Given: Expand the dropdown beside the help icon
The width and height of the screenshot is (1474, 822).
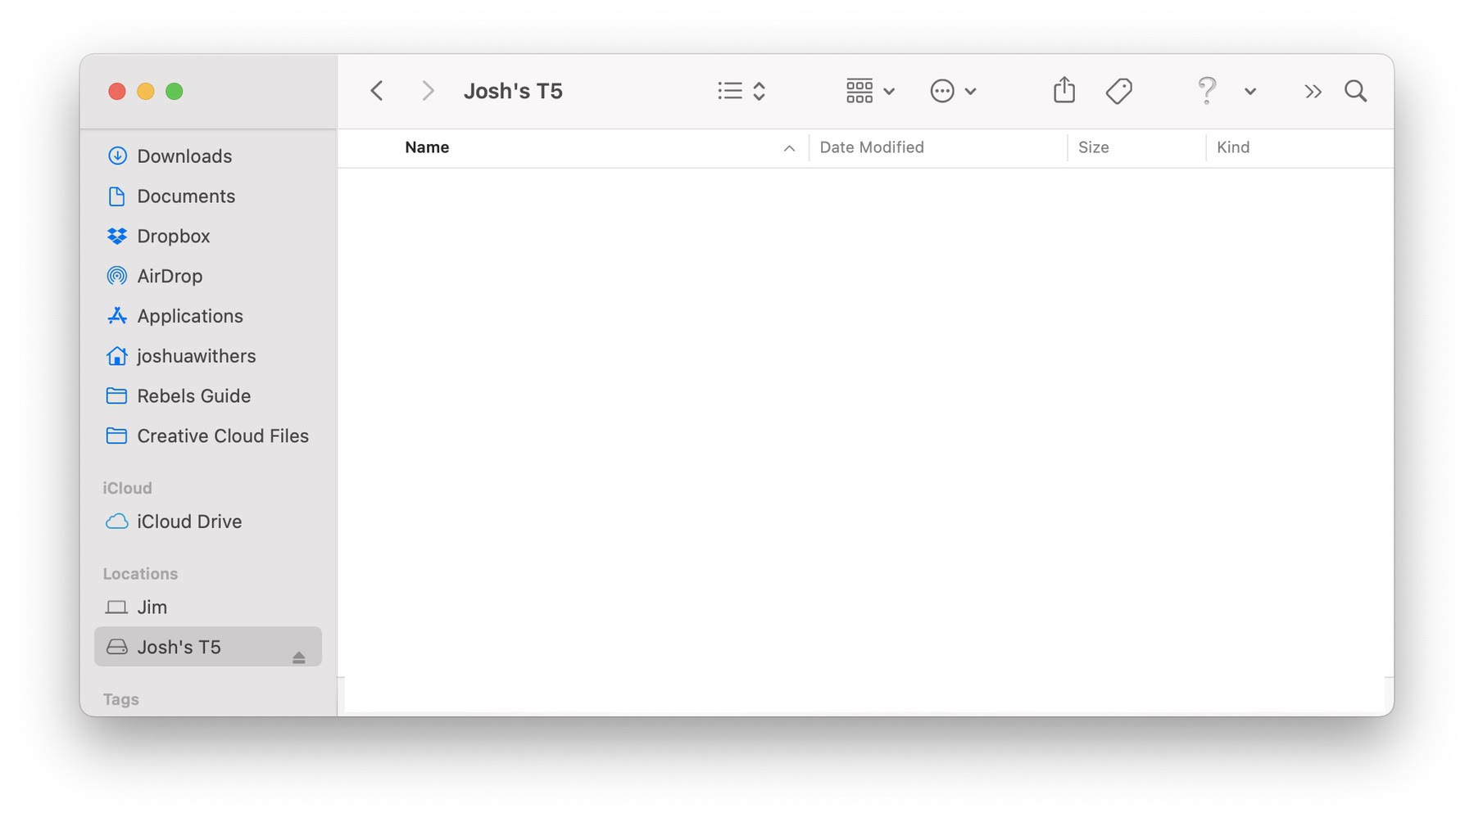Looking at the screenshot, I should 1249,92.
